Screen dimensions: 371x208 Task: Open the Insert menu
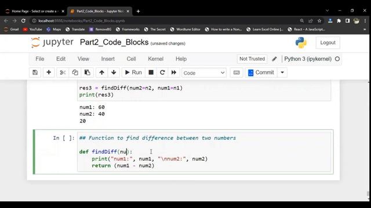(108, 59)
